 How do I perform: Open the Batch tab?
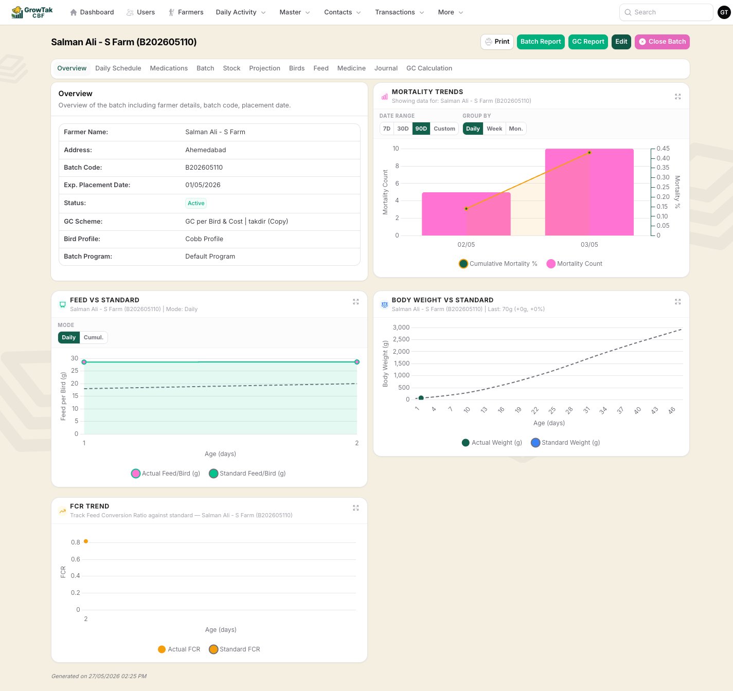tap(205, 68)
